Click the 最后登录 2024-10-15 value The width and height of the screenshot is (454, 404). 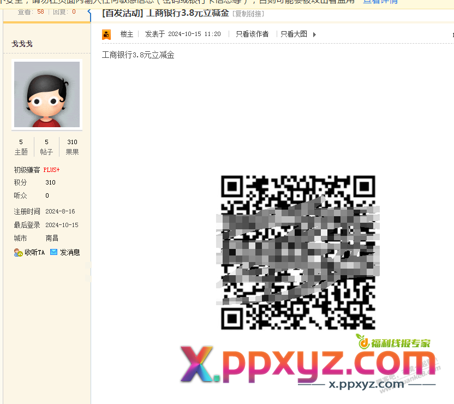pos(62,225)
